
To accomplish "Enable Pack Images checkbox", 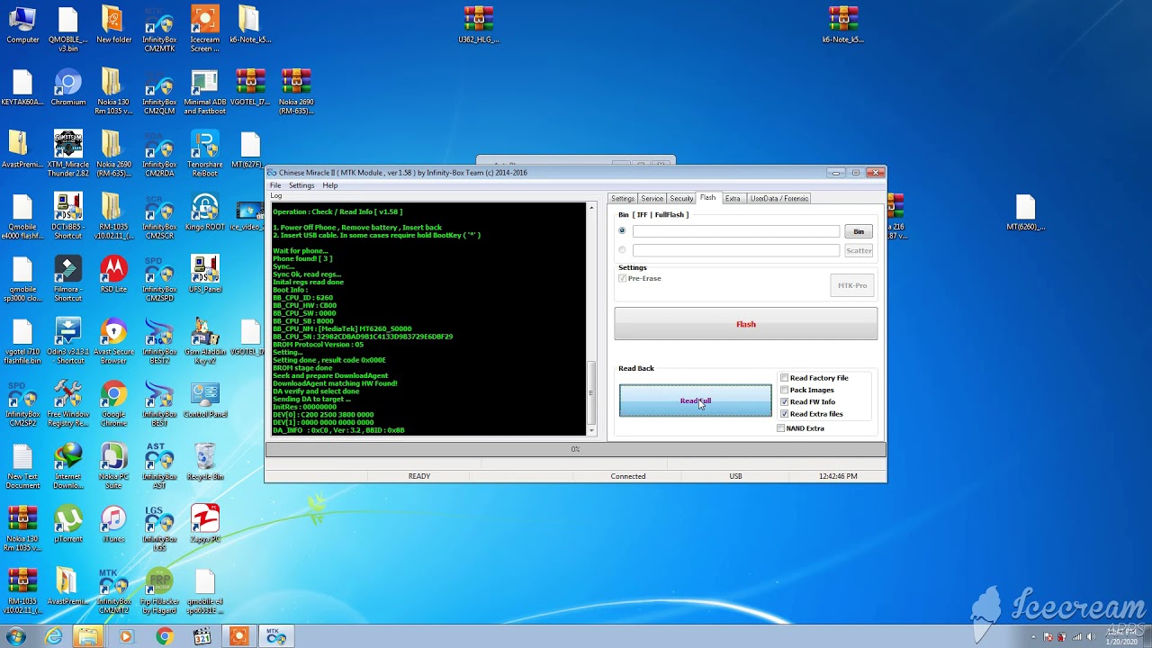I will [x=785, y=390].
